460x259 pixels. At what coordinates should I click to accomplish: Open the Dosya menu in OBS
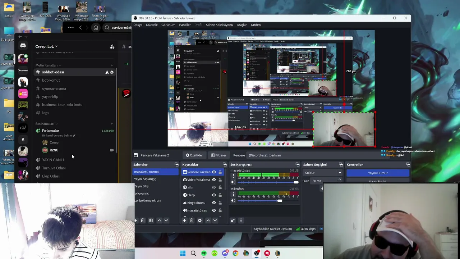coord(138,25)
